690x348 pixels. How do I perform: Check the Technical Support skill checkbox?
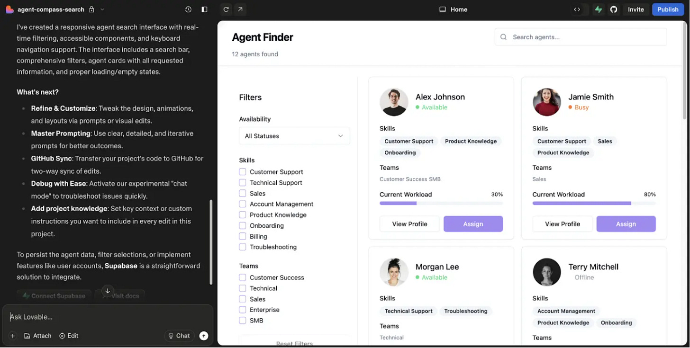pos(243,183)
